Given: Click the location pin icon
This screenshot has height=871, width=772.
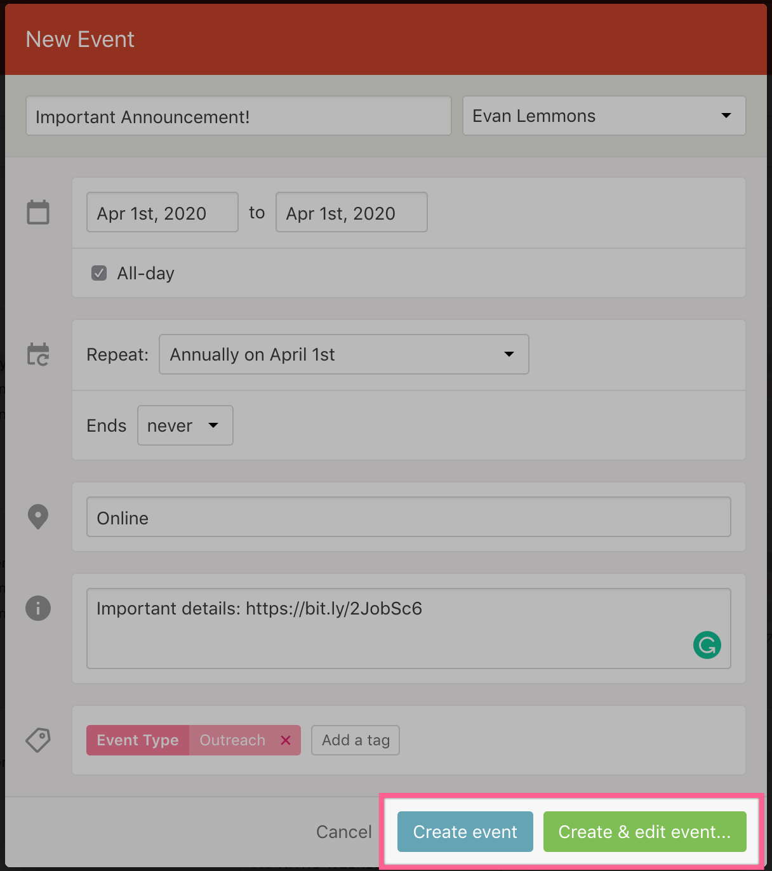Looking at the screenshot, I should (x=38, y=517).
